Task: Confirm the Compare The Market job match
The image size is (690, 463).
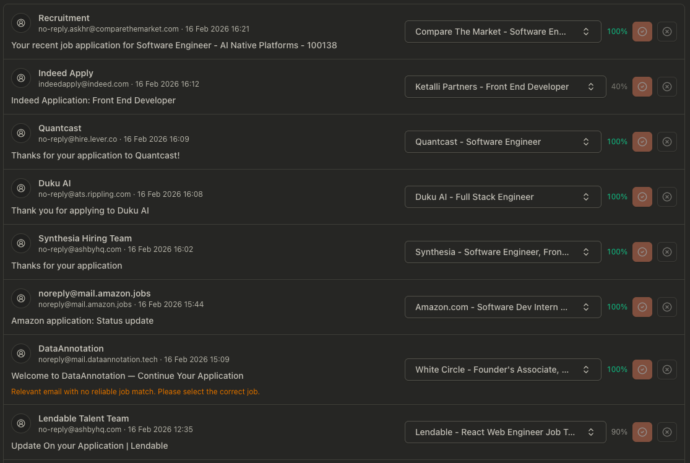Action: tap(642, 32)
